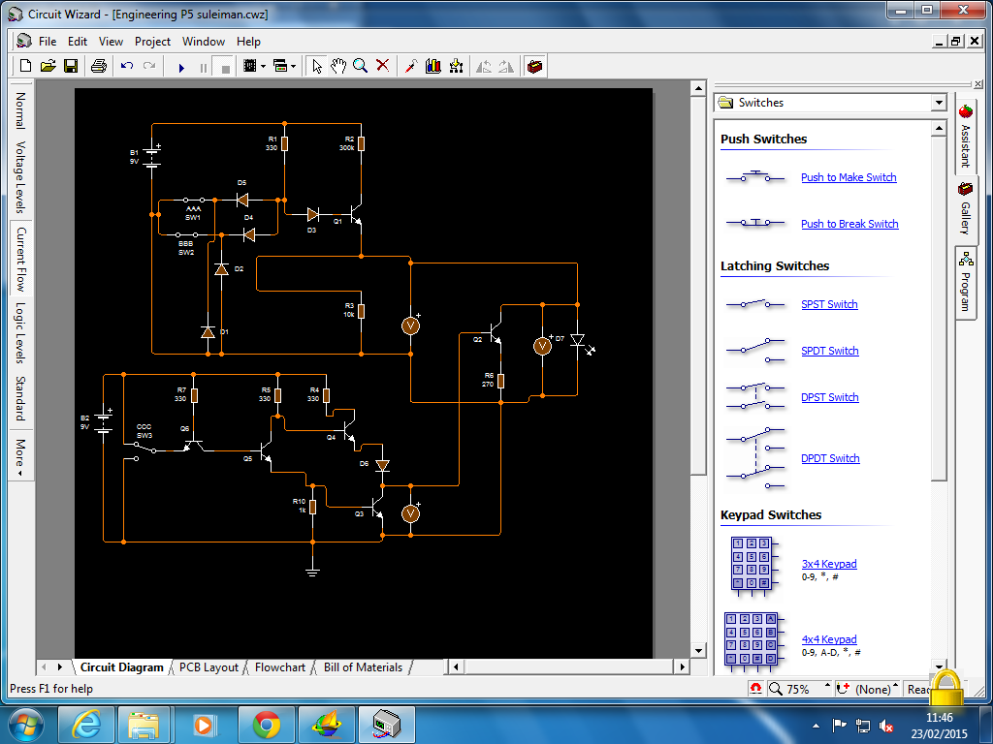Image resolution: width=993 pixels, height=744 pixels.
Task: Switch to Standard view style
Action: click(x=20, y=398)
